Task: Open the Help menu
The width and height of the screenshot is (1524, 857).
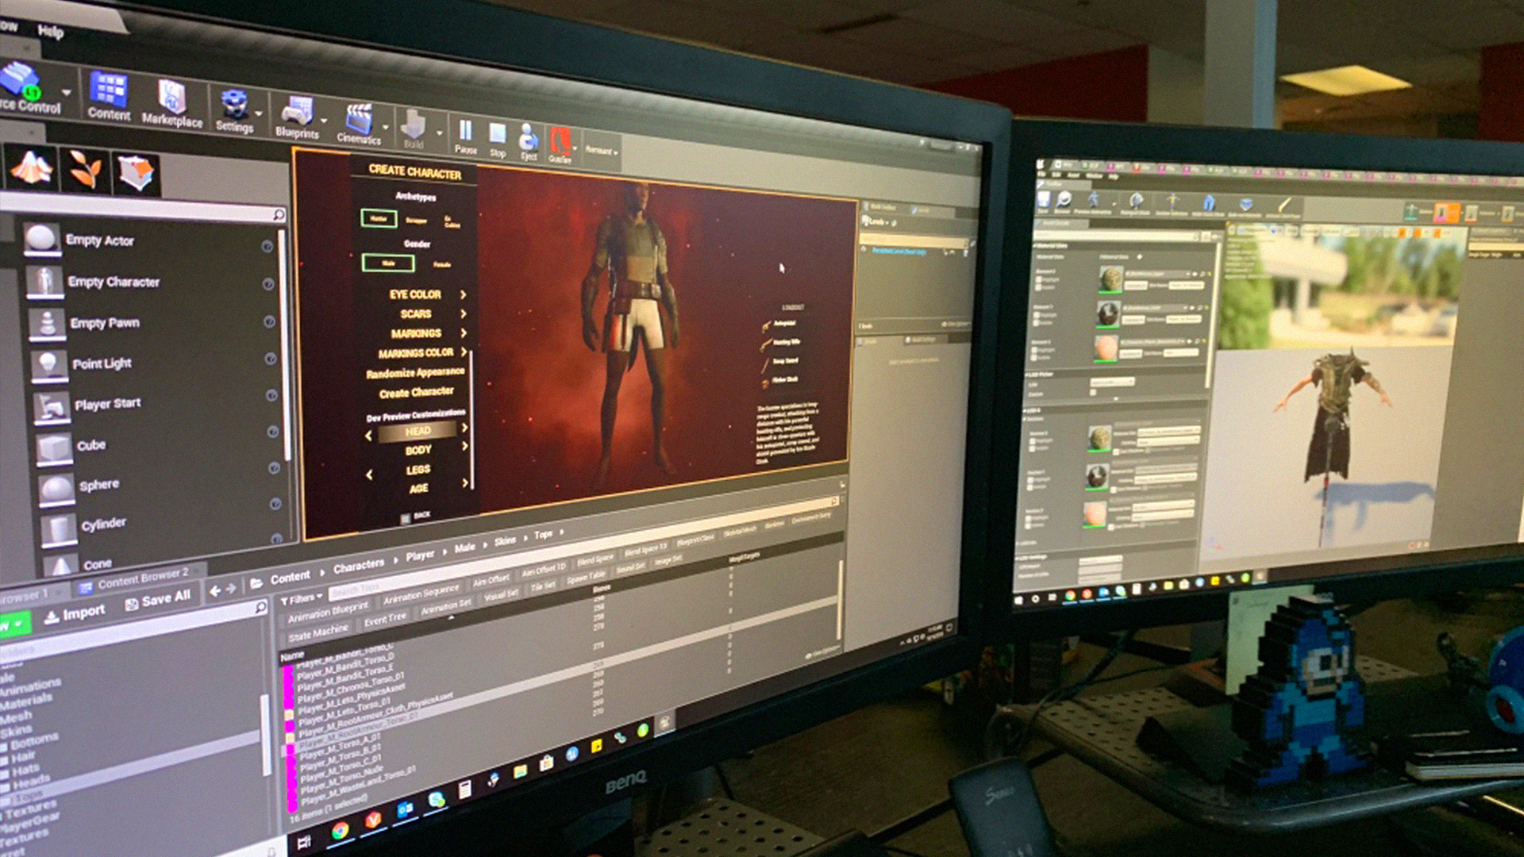Action: [x=50, y=32]
